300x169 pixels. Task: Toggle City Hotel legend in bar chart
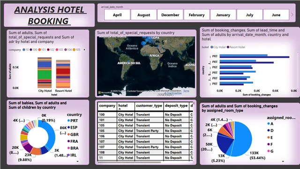(218, 47)
